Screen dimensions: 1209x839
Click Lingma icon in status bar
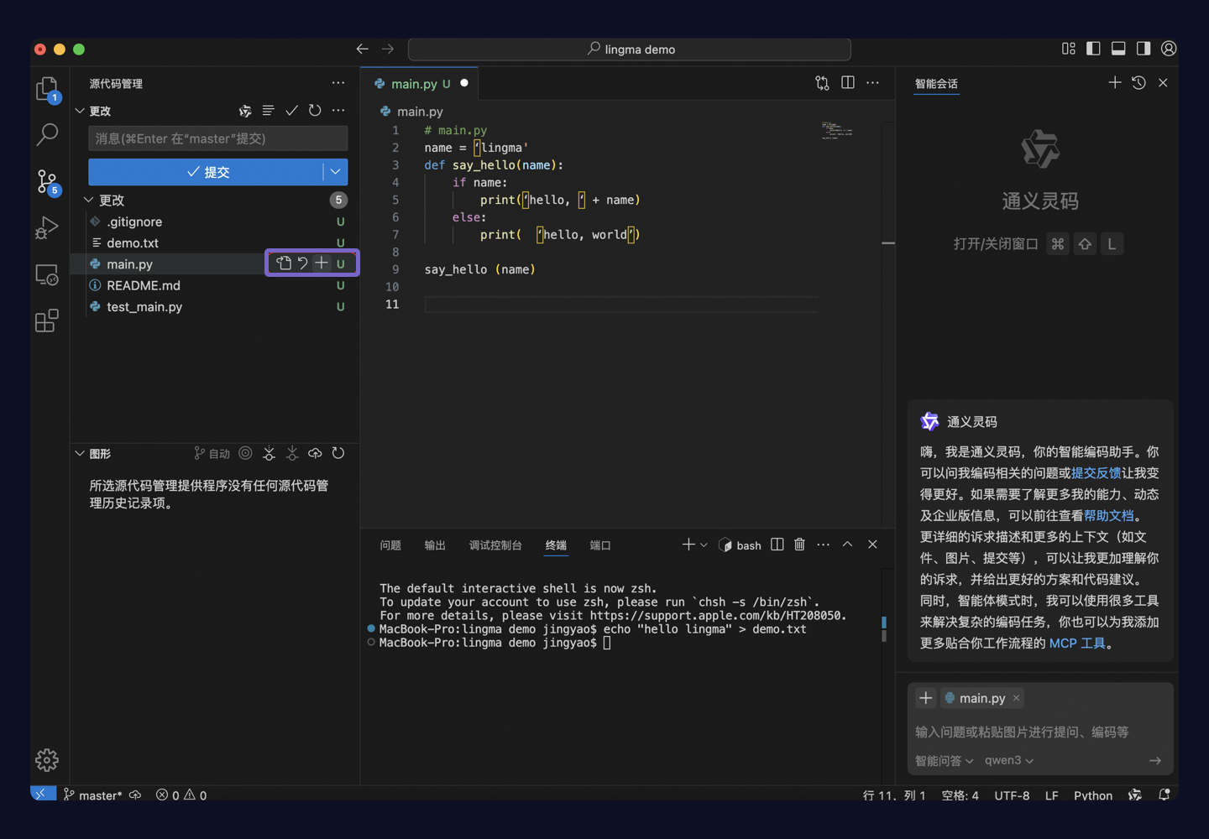coord(1135,795)
